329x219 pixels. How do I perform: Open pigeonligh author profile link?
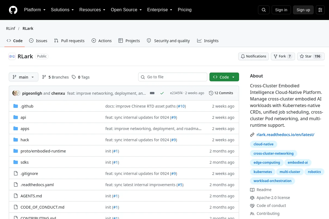point(32,93)
